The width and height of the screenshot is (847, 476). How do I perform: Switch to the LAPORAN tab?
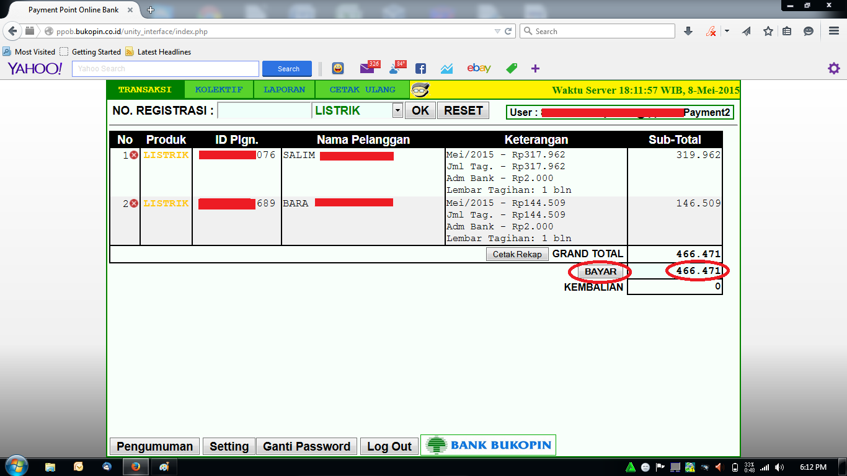(284, 89)
